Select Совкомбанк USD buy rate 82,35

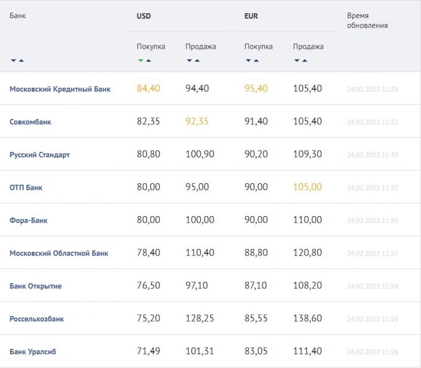[x=148, y=121]
